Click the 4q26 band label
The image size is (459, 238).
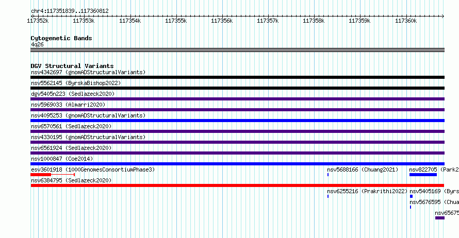point(37,44)
